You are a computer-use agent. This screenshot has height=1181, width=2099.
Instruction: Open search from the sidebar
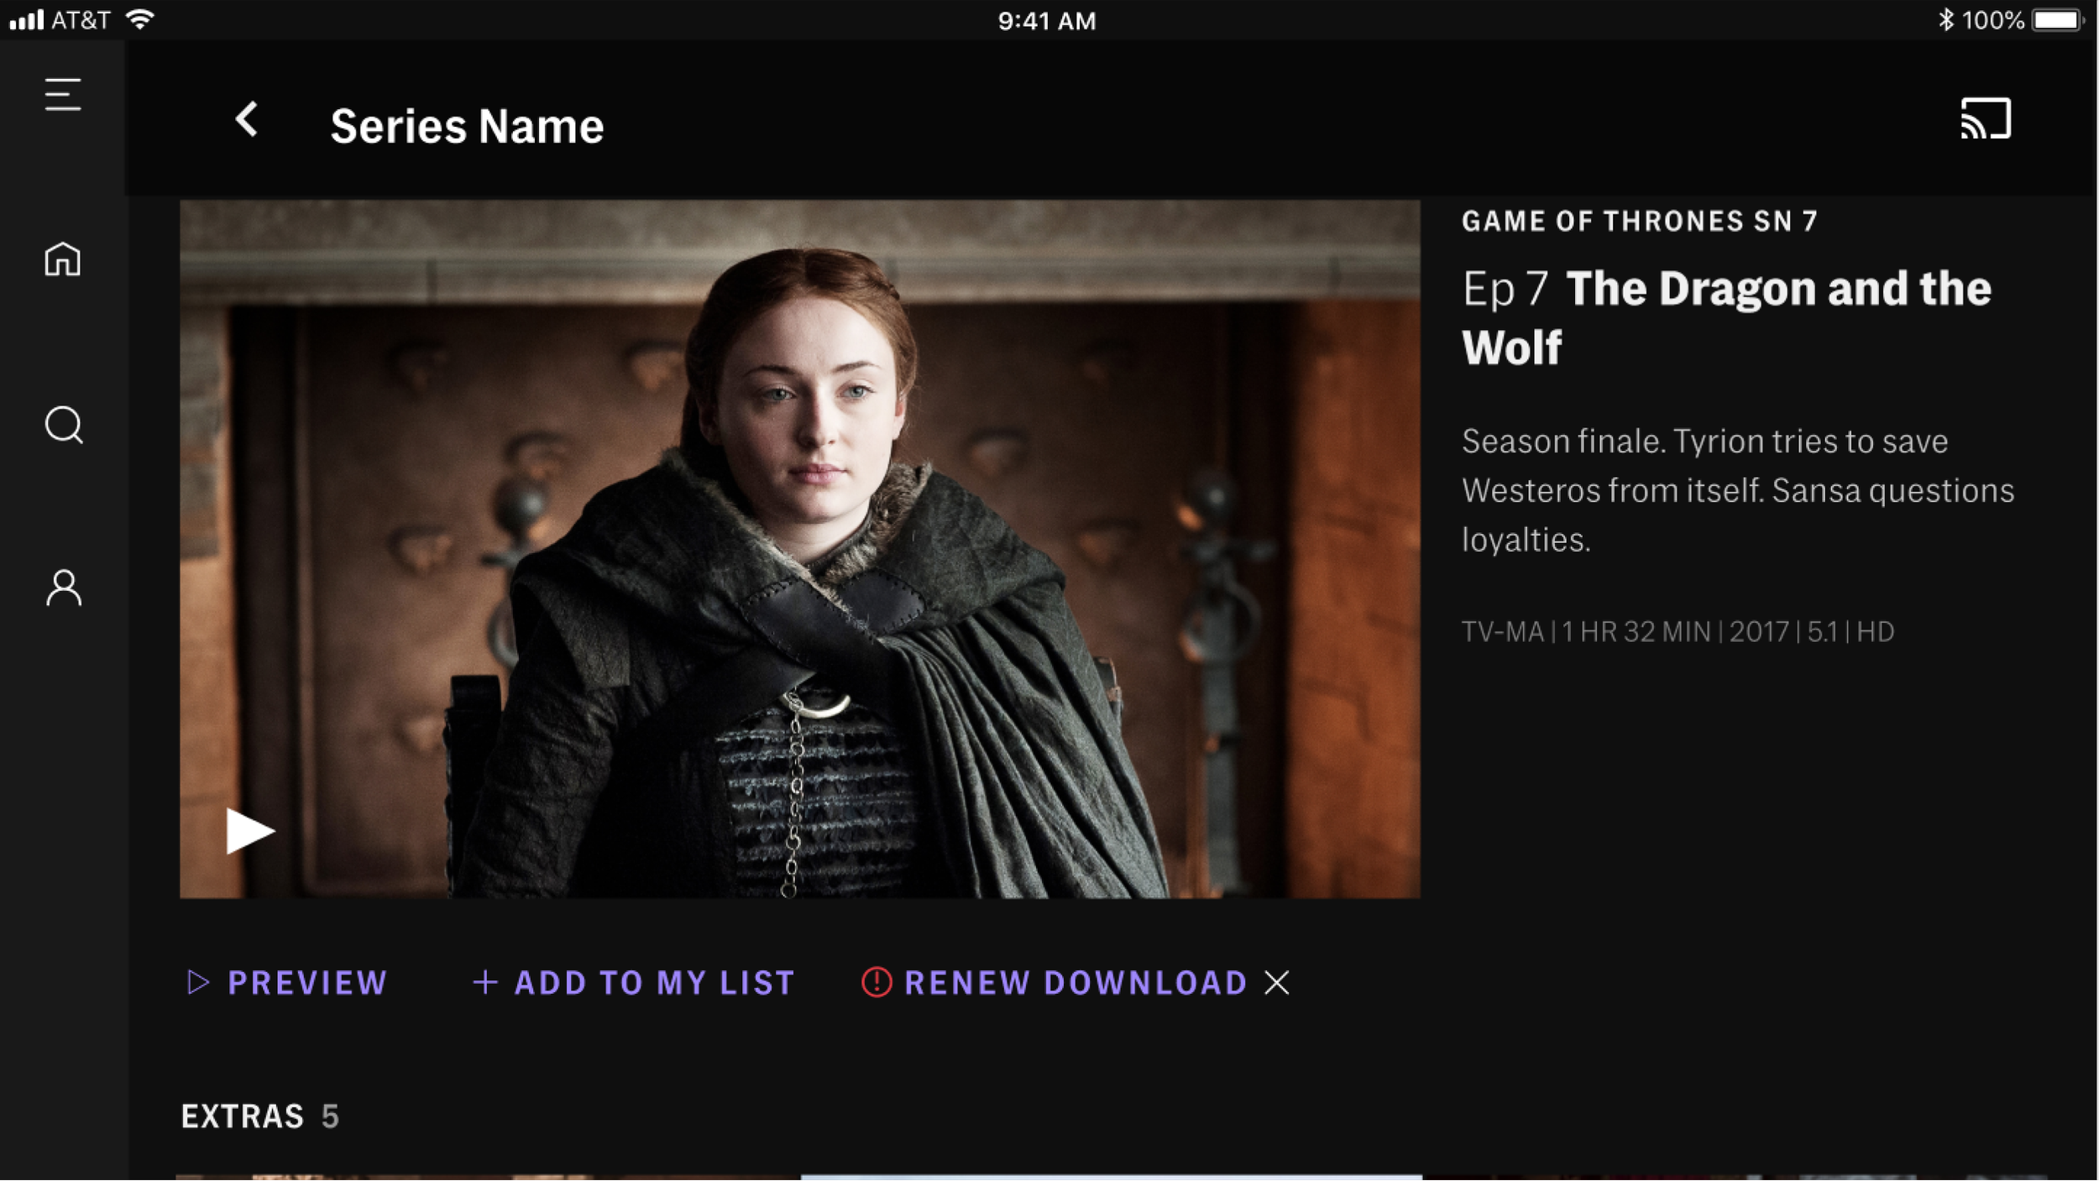click(x=63, y=426)
